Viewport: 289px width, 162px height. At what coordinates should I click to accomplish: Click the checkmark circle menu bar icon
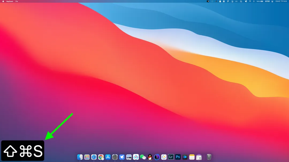[x=241, y=1]
